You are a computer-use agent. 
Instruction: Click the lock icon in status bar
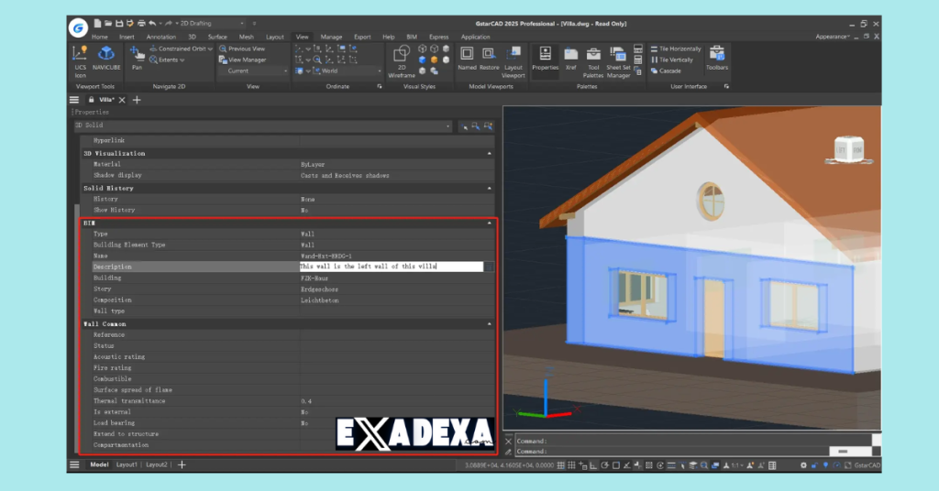pyautogui.click(x=814, y=465)
